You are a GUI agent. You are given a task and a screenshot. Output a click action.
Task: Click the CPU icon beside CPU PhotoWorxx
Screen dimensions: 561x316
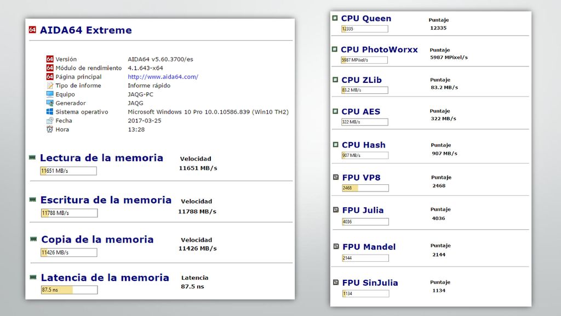[335, 49]
